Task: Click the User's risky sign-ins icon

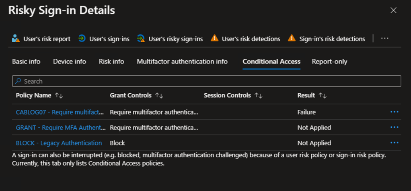Action: (141, 39)
